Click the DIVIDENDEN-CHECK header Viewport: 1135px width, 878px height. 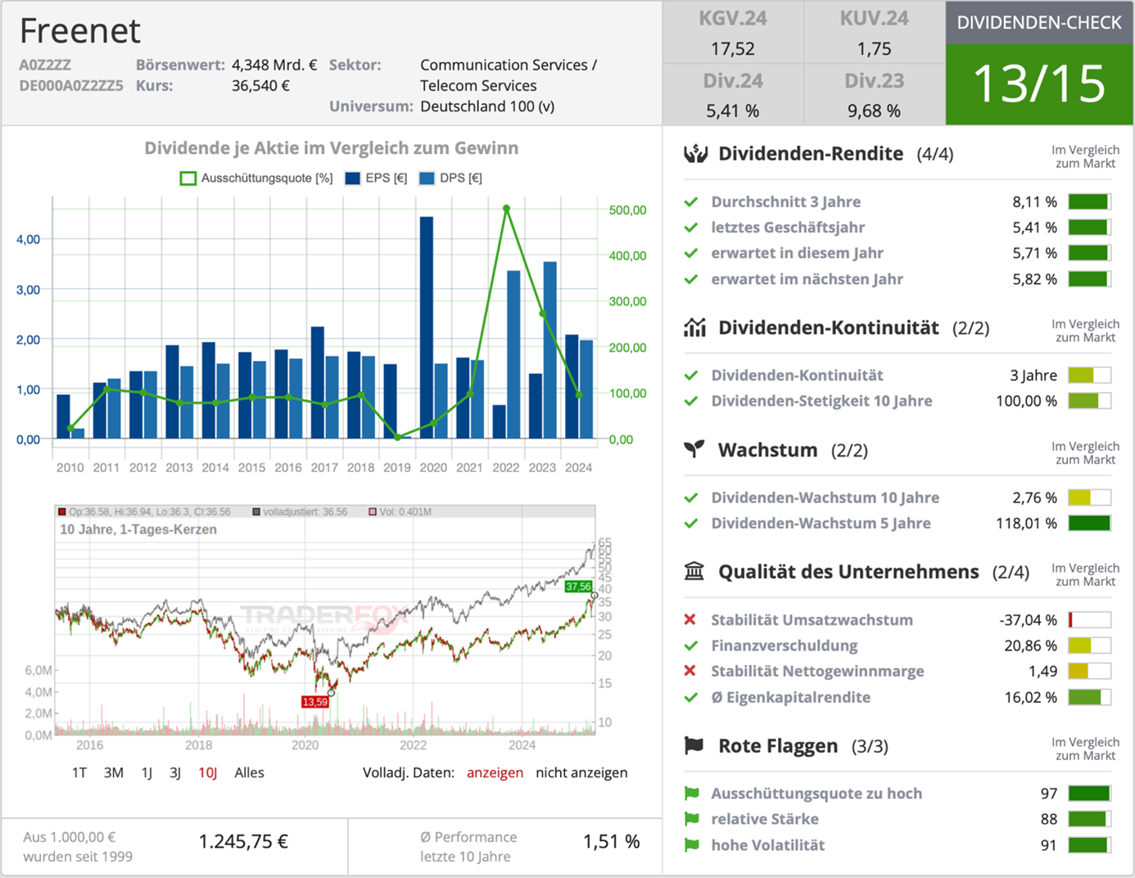tap(1039, 22)
